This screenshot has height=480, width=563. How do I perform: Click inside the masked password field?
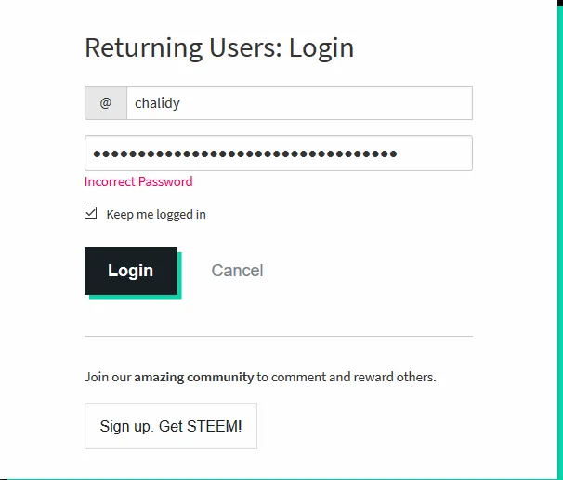point(279,153)
